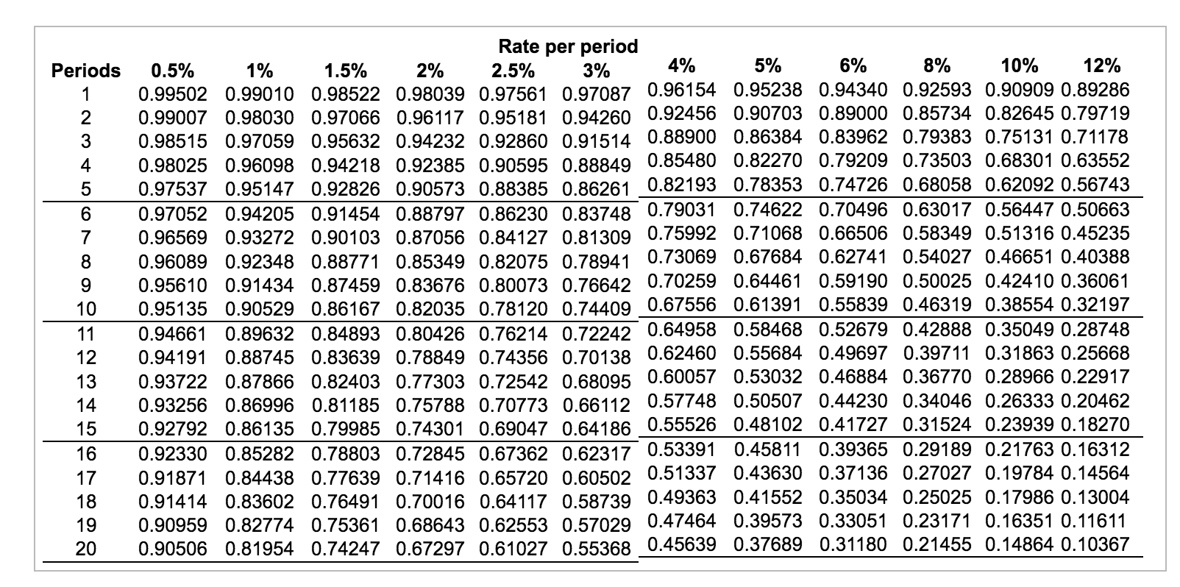Click cell value 0.50025 in the 8% column
The width and height of the screenshot is (1180, 587).
click(937, 281)
